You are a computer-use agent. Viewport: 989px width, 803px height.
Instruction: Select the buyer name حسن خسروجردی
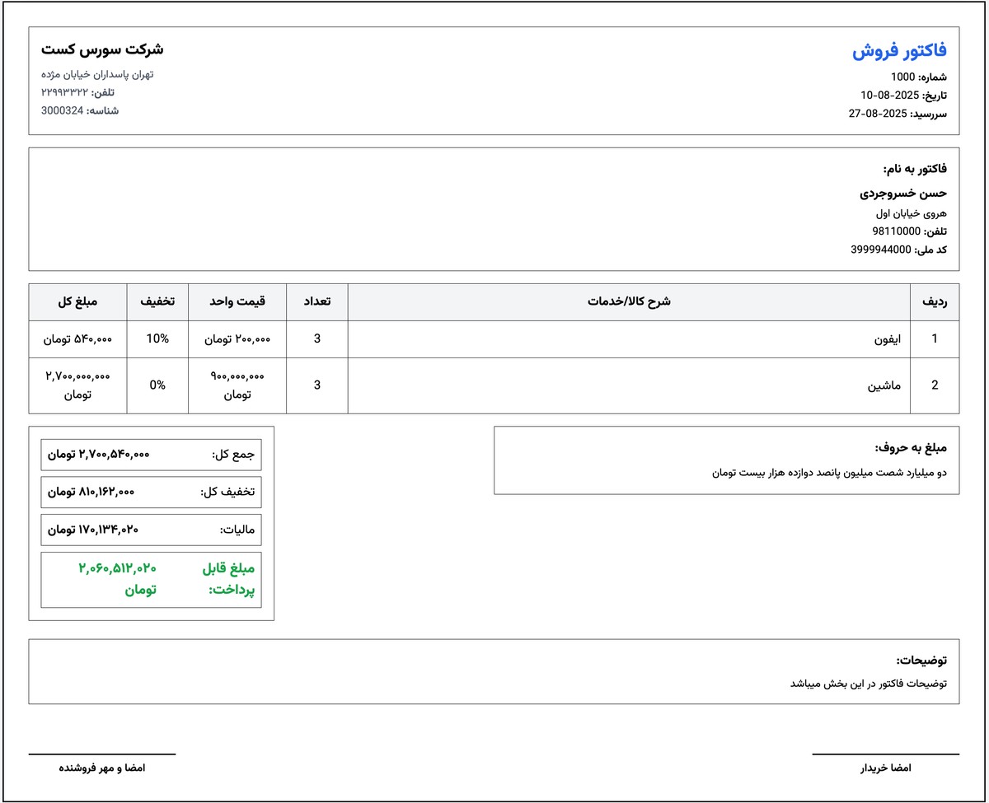click(902, 194)
